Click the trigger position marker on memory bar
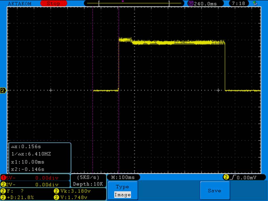 pyautogui.click(x=123, y=2)
